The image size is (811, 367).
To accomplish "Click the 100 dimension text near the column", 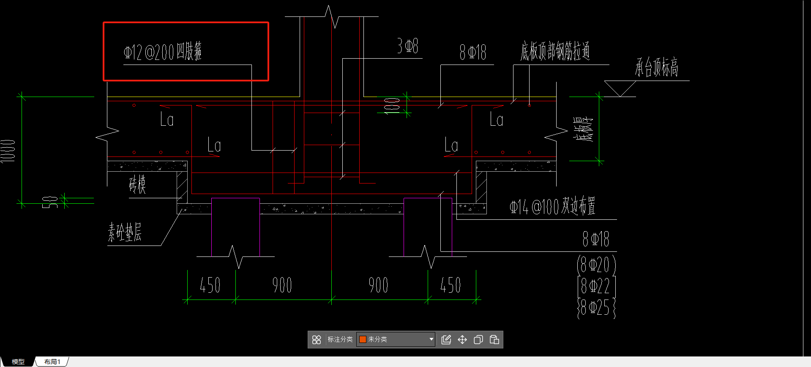I will (x=392, y=105).
